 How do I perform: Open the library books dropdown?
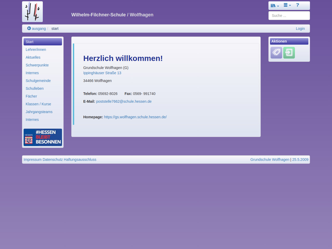275,5
